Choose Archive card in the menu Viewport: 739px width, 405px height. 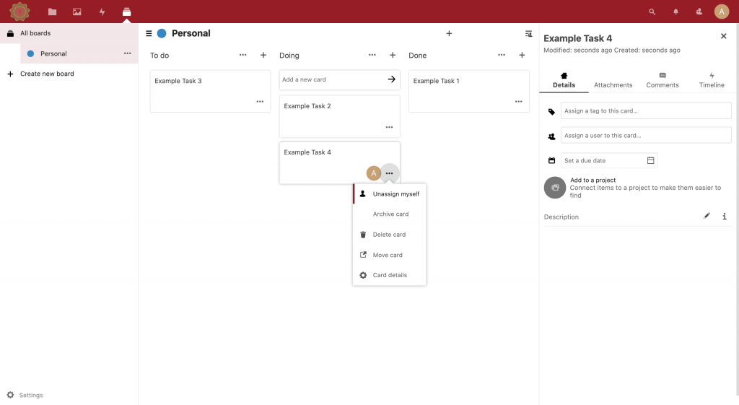[x=389, y=214]
